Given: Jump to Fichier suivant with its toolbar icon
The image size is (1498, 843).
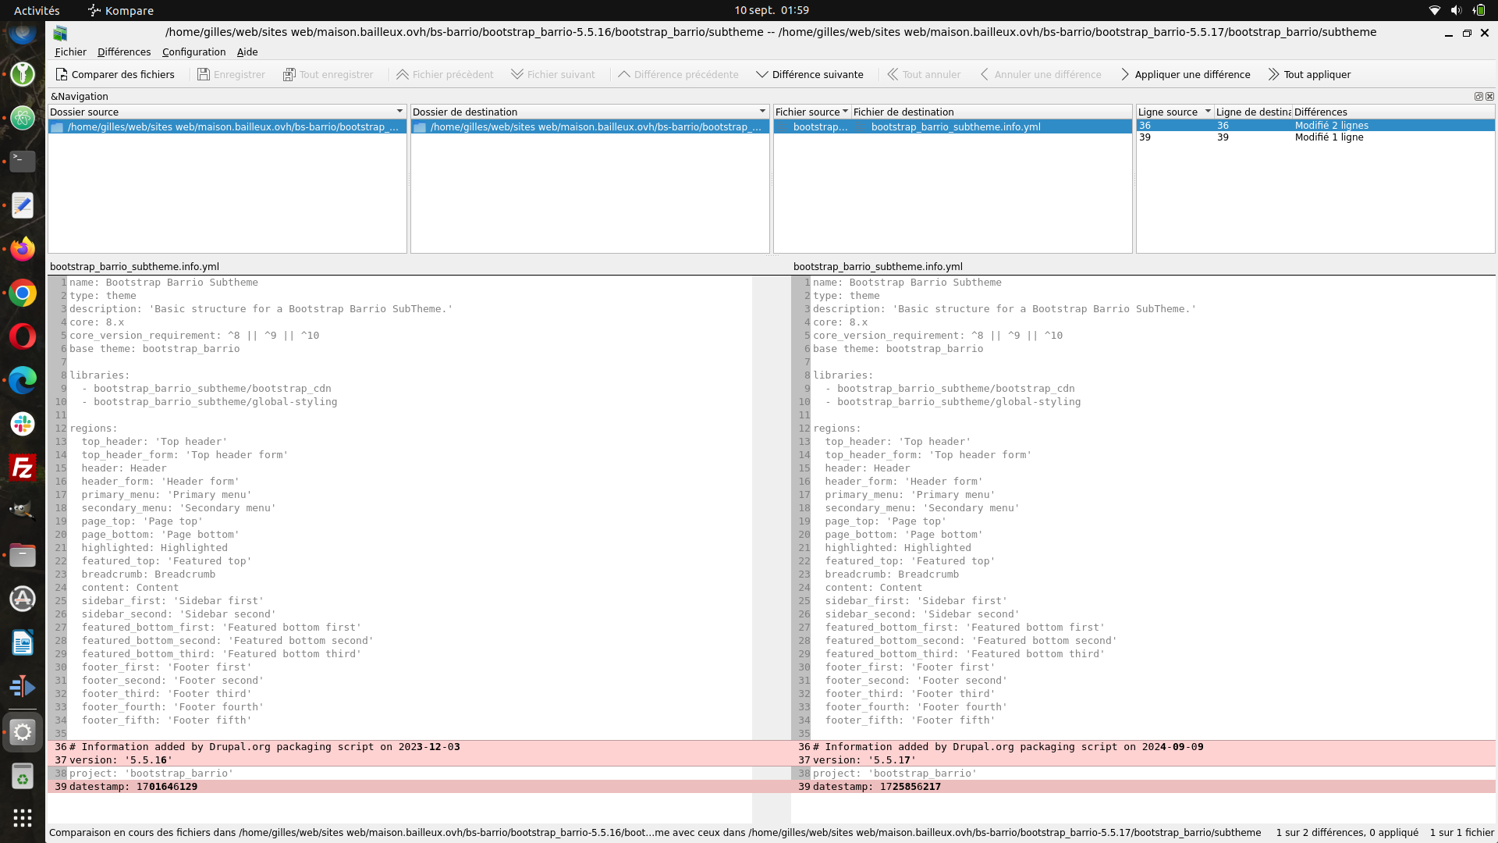Looking at the screenshot, I should (517, 74).
